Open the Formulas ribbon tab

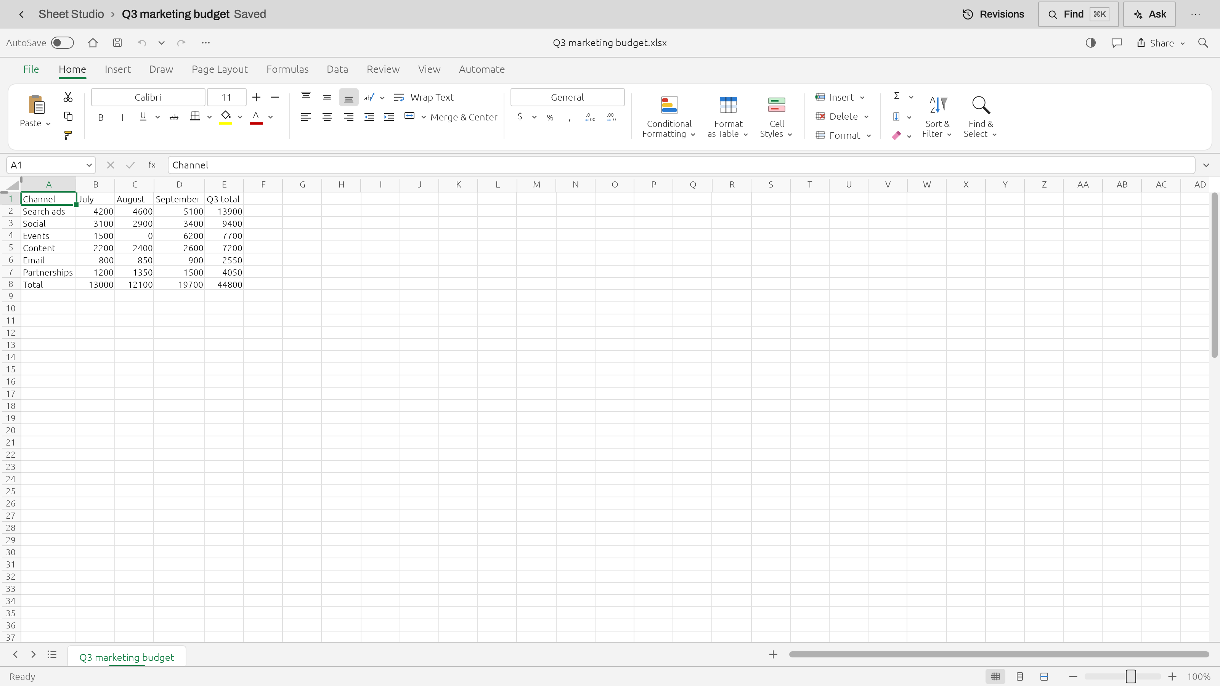click(x=287, y=69)
